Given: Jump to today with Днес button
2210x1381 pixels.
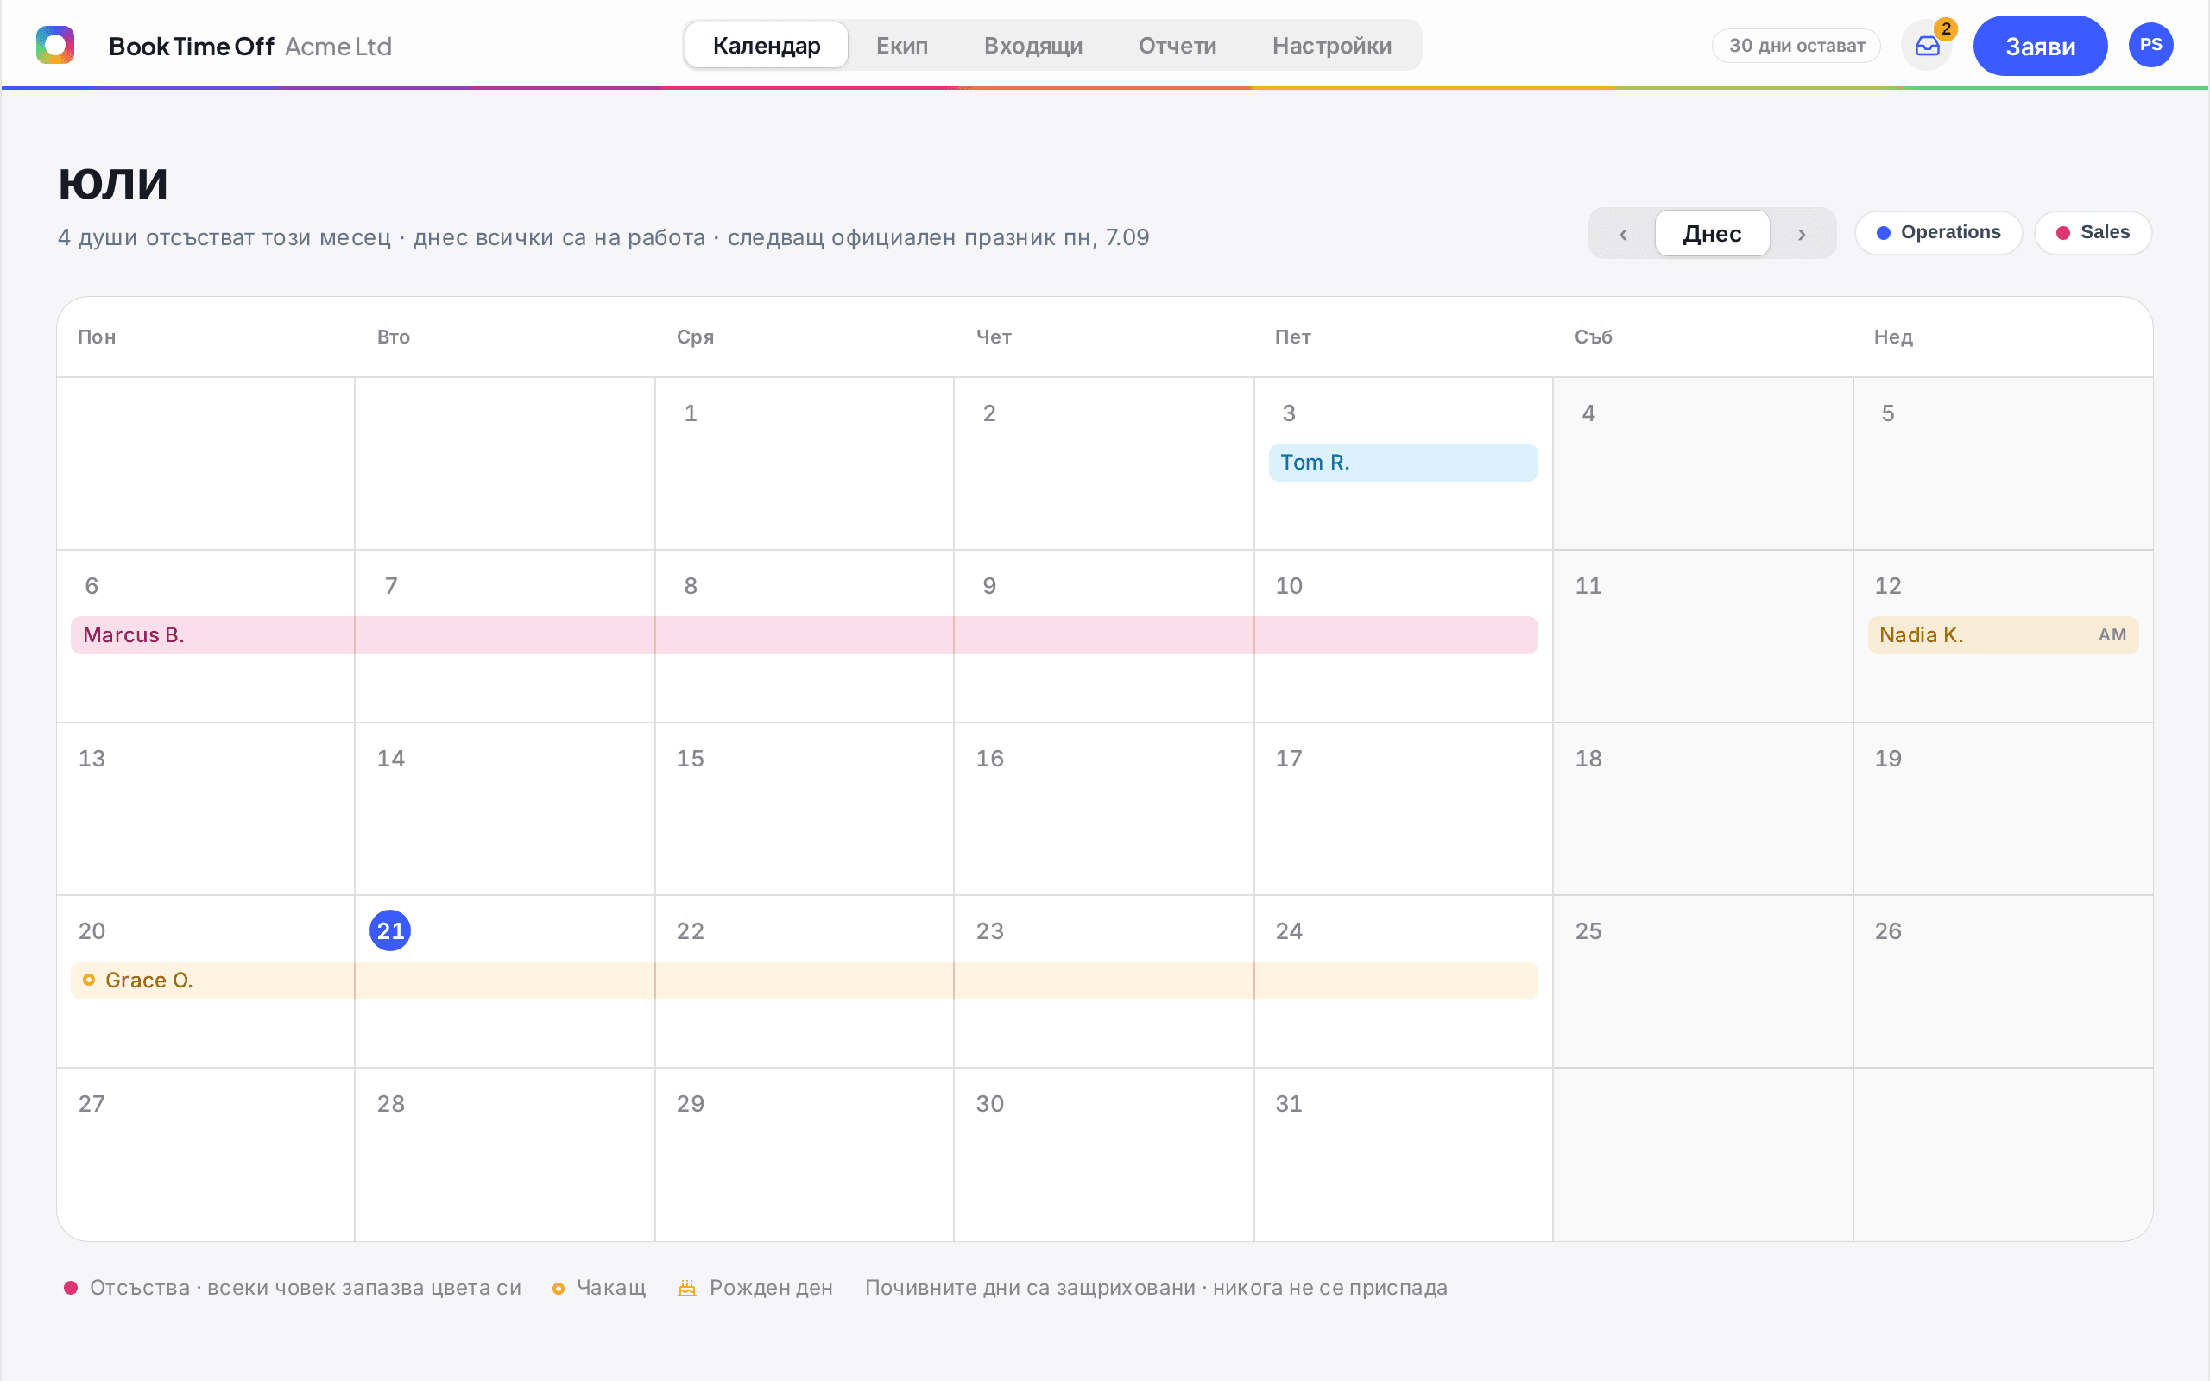Looking at the screenshot, I should (1712, 234).
